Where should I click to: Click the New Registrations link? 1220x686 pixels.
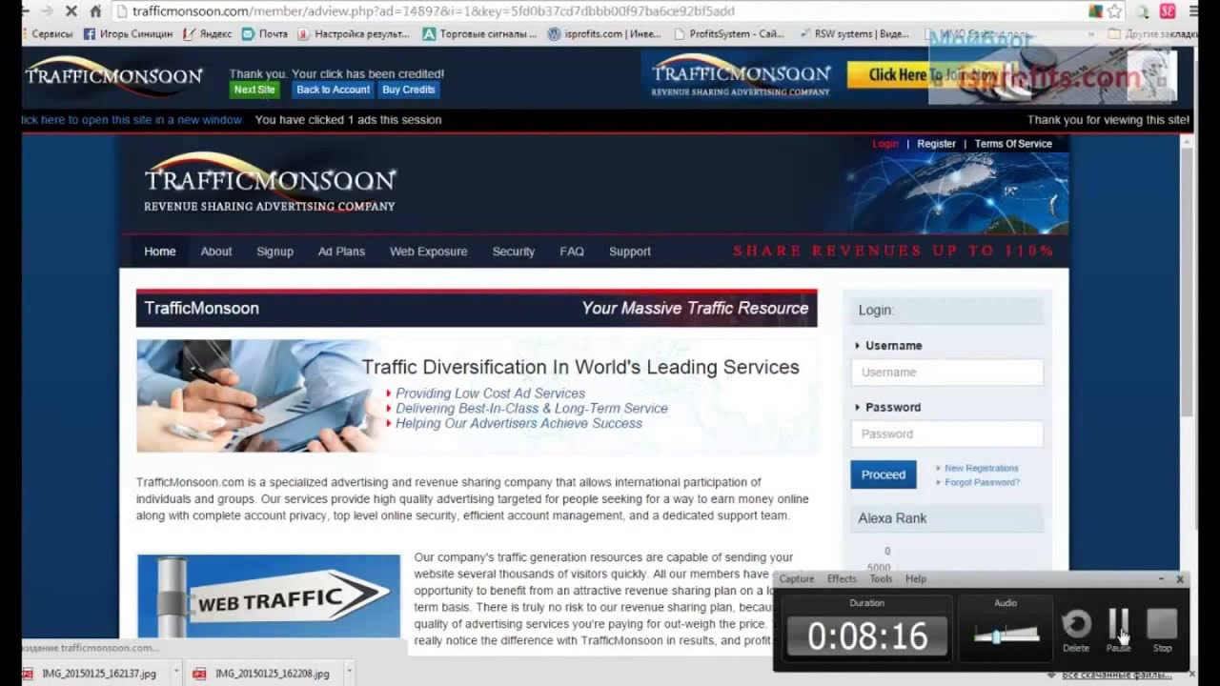pyautogui.click(x=982, y=469)
